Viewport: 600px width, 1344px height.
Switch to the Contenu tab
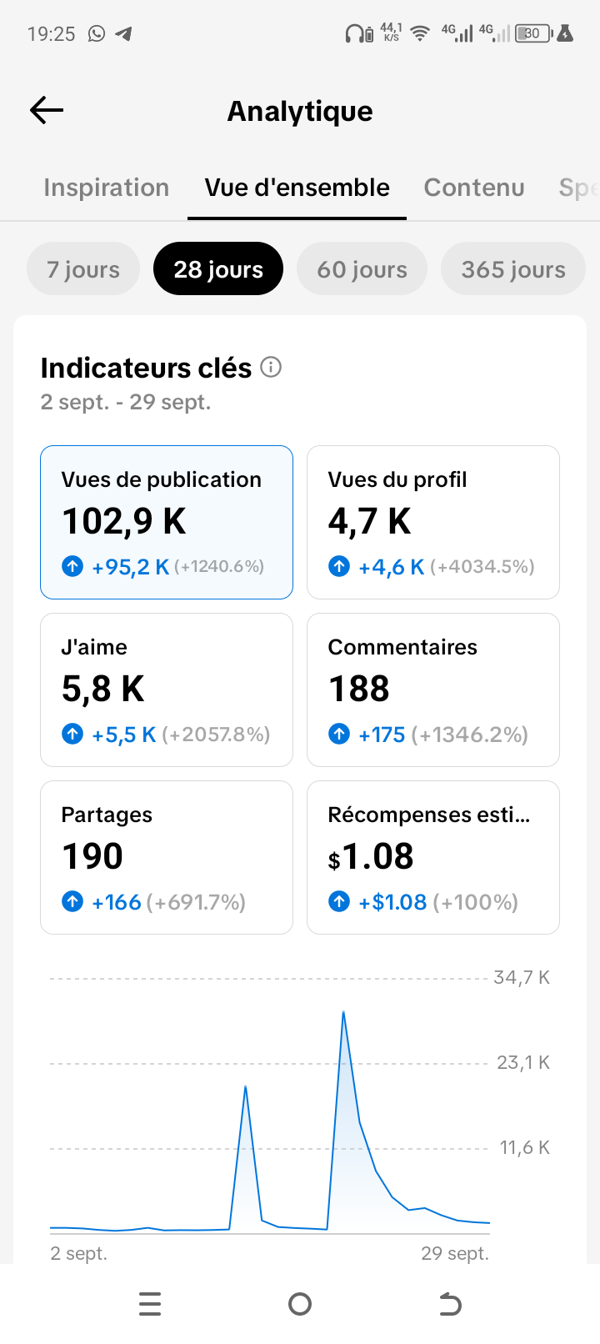click(474, 188)
